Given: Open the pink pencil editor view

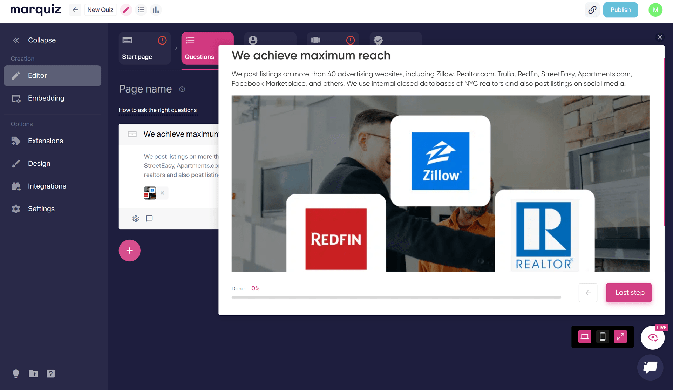Looking at the screenshot, I should coord(126,10).
